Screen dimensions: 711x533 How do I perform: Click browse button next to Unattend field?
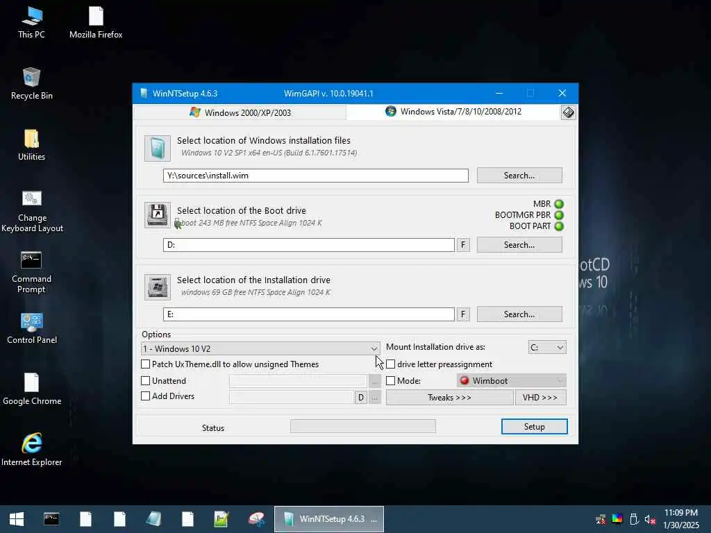coord(374,381)
